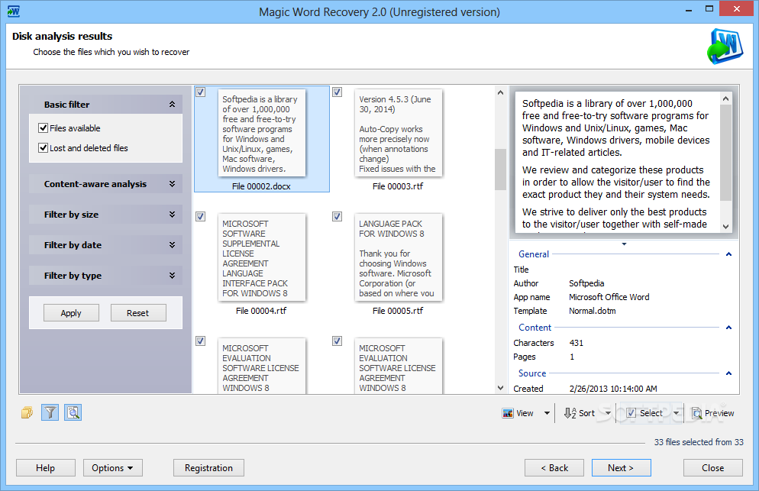759x491 pixels.
Task: Collapse the Source properties group
Action: click(728, 373)
